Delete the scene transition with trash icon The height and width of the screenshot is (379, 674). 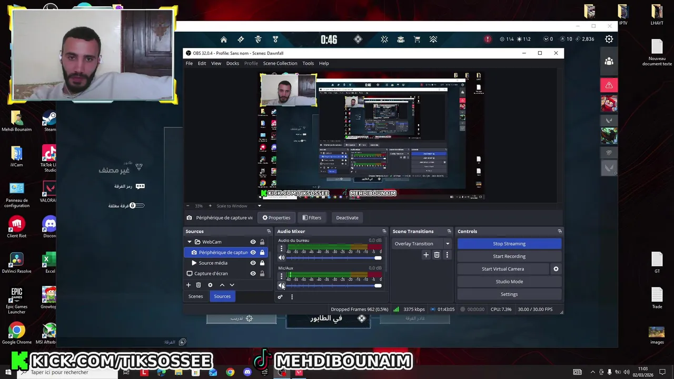tap(437, 255)
